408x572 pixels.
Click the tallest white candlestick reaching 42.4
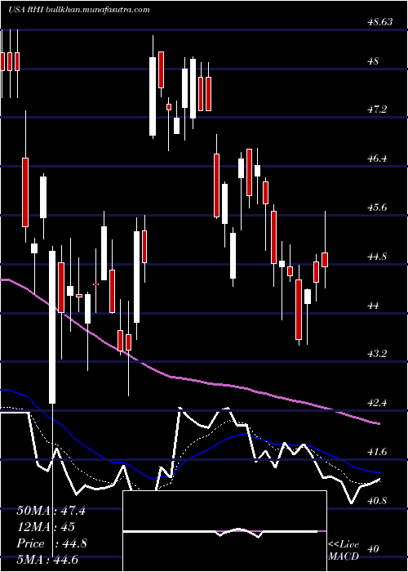coord(52,327)
